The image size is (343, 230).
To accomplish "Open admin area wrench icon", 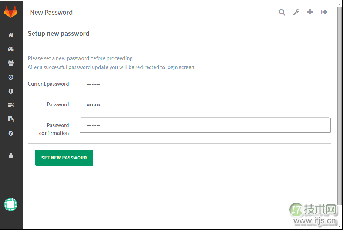I will pos(296,12).
